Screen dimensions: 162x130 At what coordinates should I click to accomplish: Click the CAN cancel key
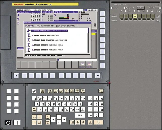click(90, 122)
